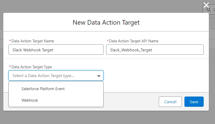Focus the Data Action Target API Name field
The width and height of the screenshot is (215, 124).
point(155,50)
